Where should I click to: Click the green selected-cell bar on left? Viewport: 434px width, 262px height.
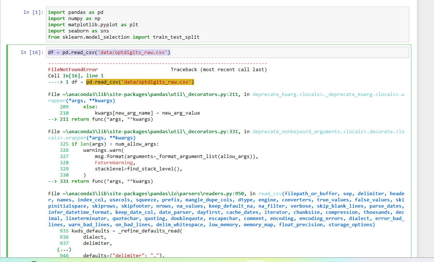coord(7,151)
